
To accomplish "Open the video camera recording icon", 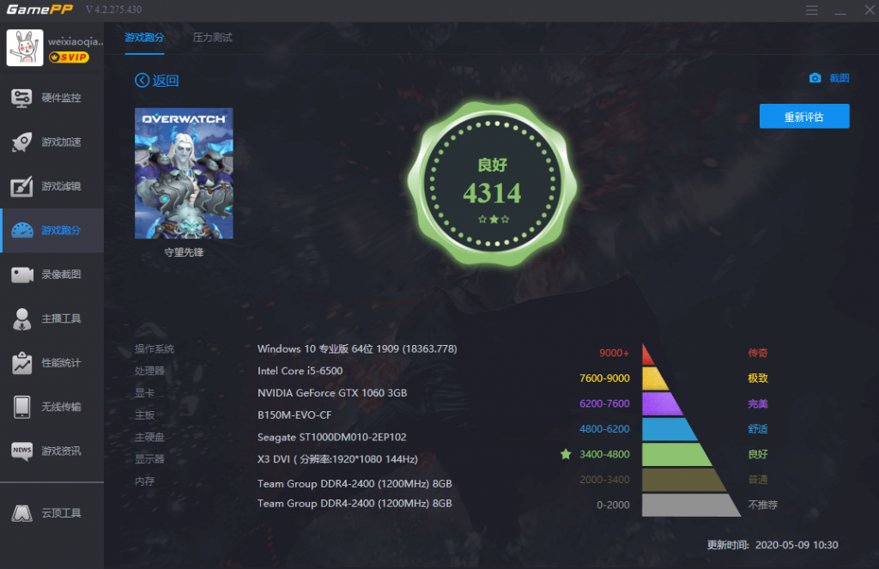I will pyautogui.click(x=22, y=275).
